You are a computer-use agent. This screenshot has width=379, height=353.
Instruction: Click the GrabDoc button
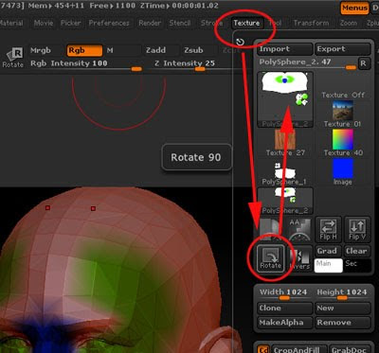tap(350, 349)
